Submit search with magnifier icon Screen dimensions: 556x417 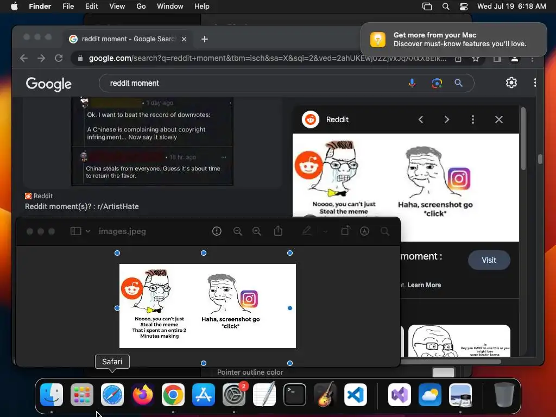coord(458,83)
